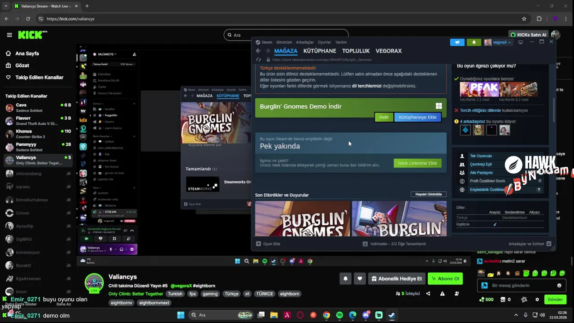Click Steam announcements megaphone icon
The height and width of the screenshot is (323, 574).
pos(457,42)
